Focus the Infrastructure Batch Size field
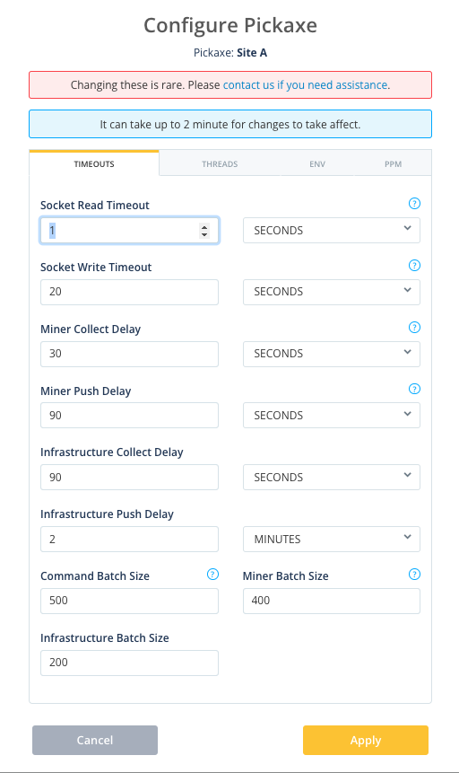The width and height of the screenshot is (459, 773). [129, 663]
